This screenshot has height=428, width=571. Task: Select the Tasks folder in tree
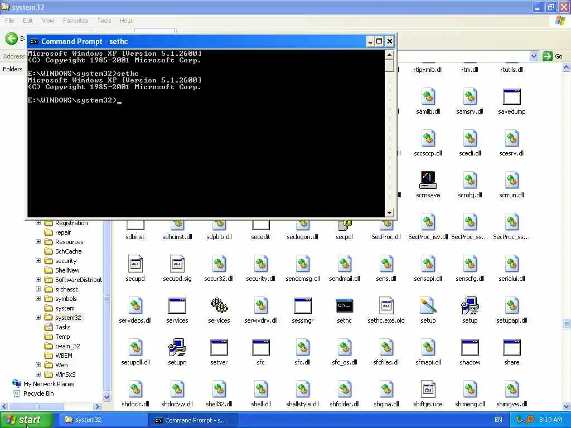click(57, 327)
